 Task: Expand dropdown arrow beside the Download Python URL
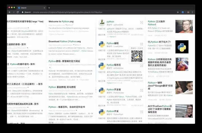click(74, 45)
